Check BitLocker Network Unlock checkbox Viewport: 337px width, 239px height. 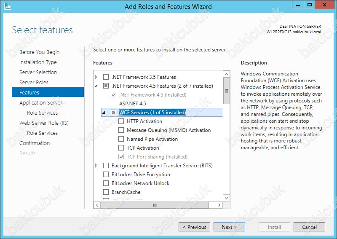(106, 183)
